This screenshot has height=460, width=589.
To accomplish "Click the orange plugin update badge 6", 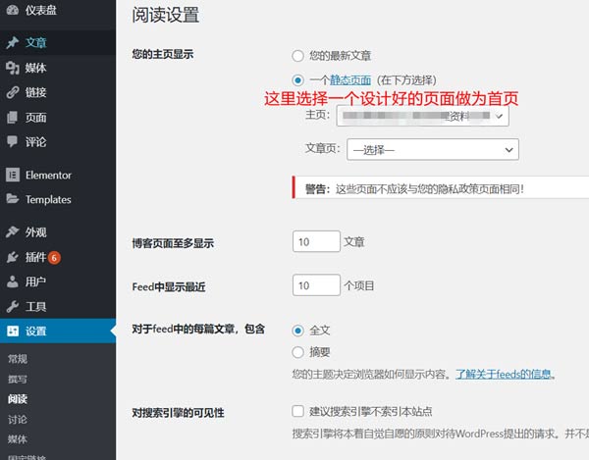I will coord(54,258).
